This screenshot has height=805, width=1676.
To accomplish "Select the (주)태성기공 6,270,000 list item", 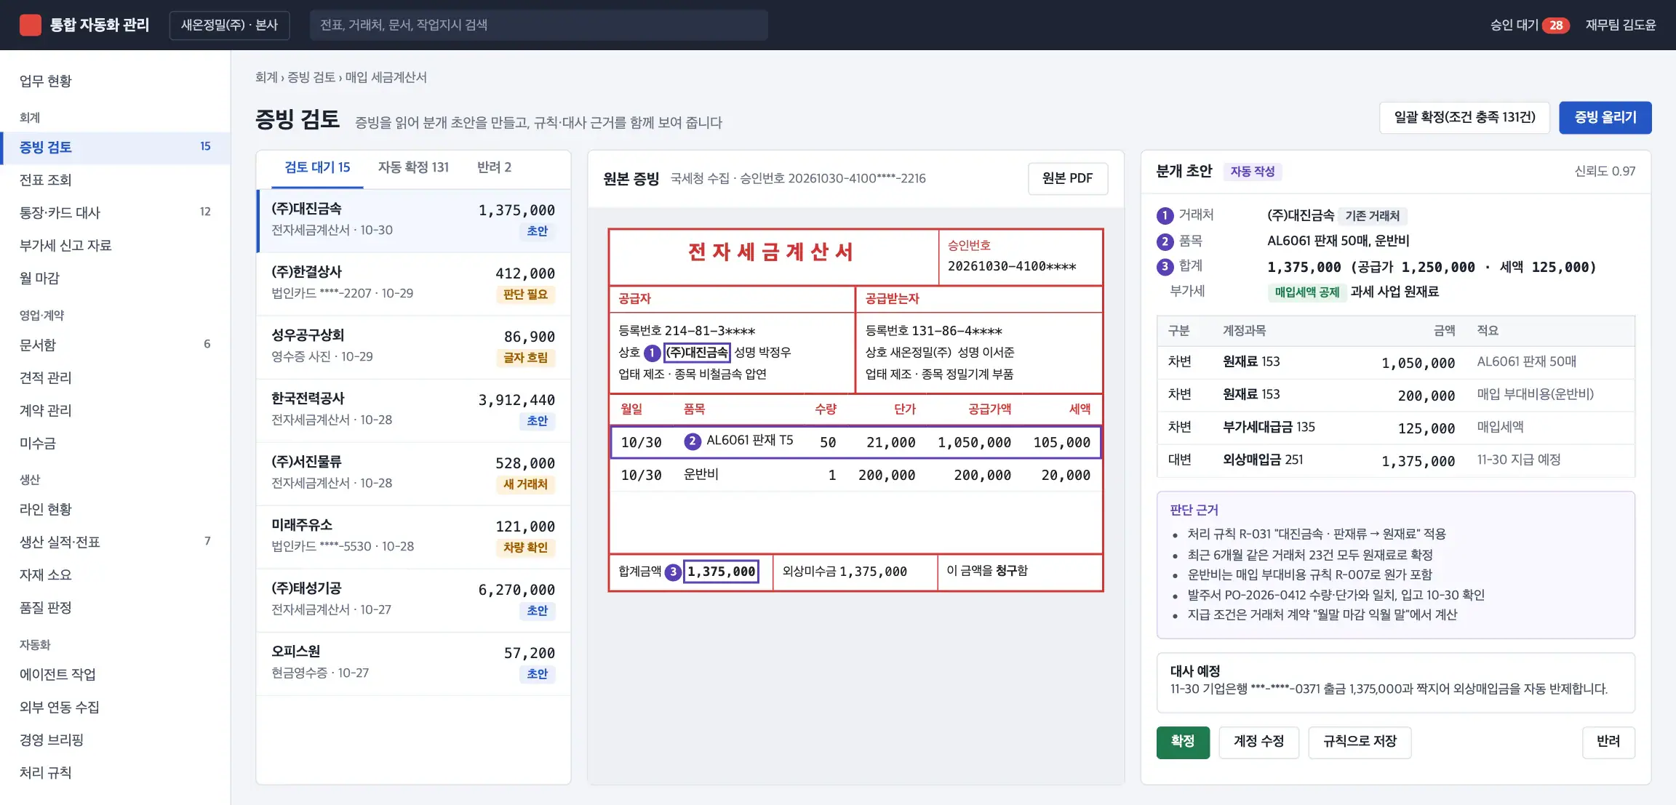I will (413, 600).
